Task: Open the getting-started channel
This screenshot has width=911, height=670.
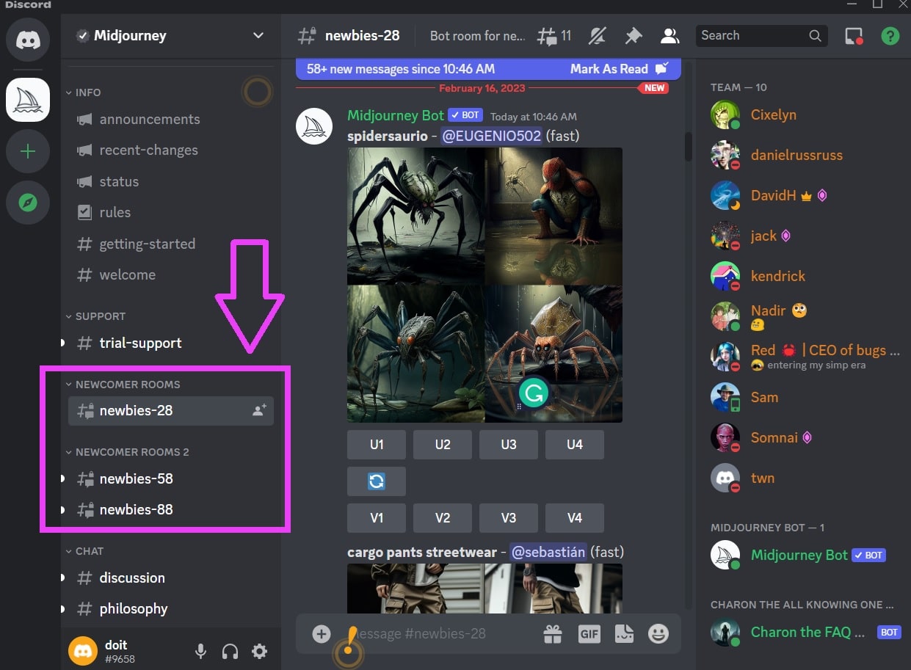Action: click(171, 244)
